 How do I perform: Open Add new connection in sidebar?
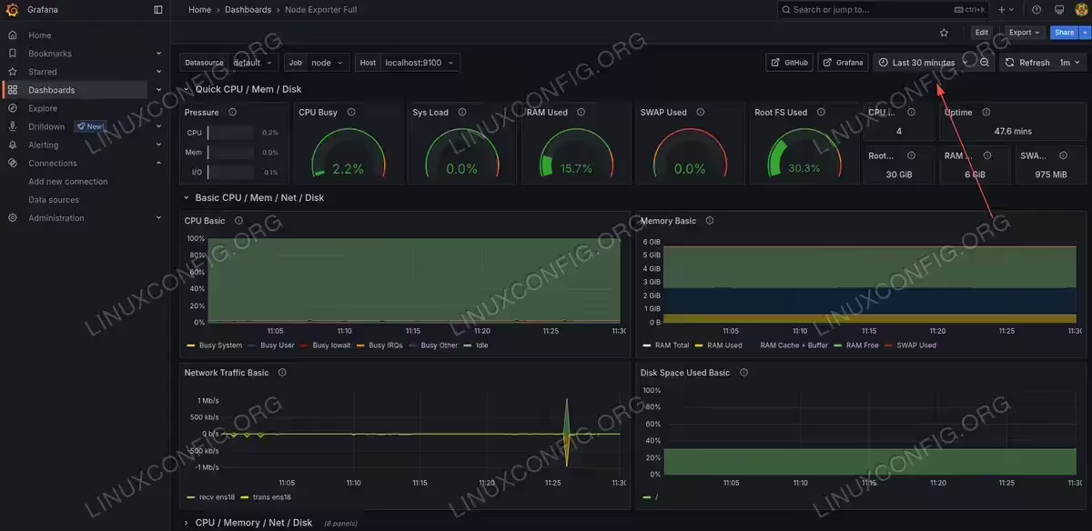coord(68,181)
